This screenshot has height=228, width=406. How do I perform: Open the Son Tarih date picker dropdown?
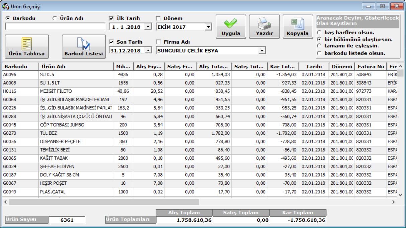(x=148, y=51)
